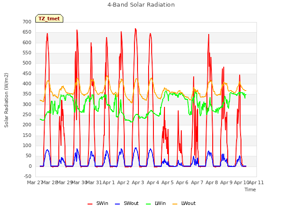Toggle the LWin legend entry
The width and height of the screenshot is (283, 212).
[x=156, y=203]
